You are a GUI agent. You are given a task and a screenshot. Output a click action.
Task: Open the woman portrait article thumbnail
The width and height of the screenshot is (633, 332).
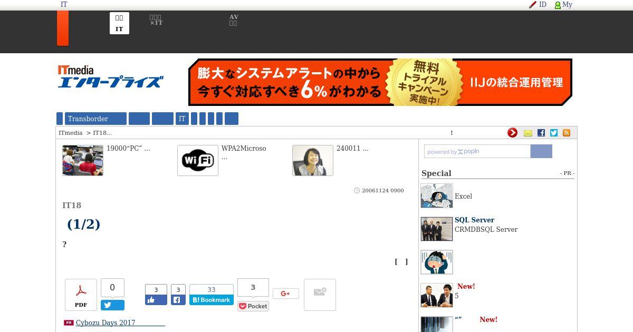[313, 160]
